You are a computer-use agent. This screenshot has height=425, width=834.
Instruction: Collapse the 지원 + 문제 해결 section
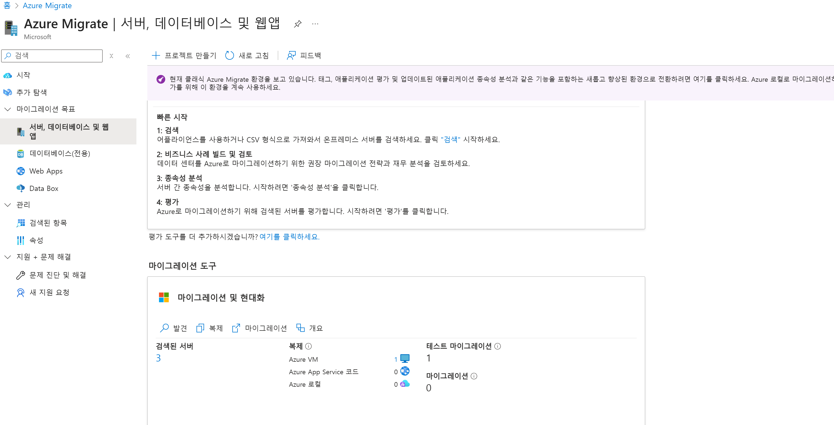click(8, 257)
